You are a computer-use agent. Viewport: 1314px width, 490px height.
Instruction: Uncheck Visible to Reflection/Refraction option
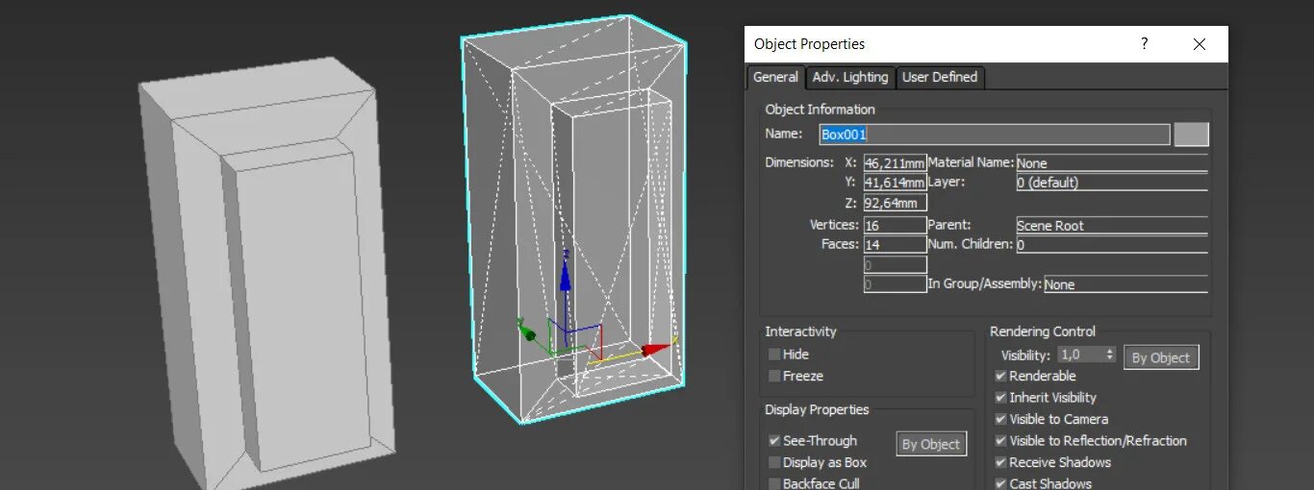click(x=1000, y=441)
